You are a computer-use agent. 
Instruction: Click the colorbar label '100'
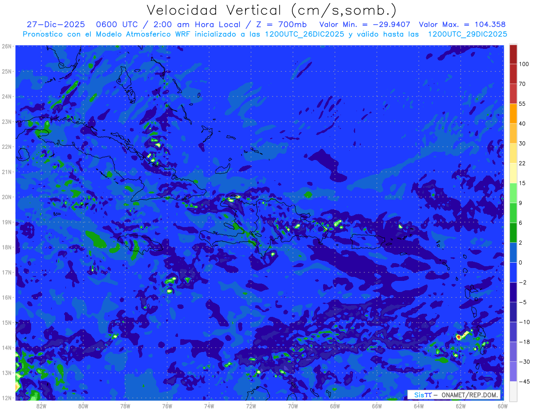point(524,64)
